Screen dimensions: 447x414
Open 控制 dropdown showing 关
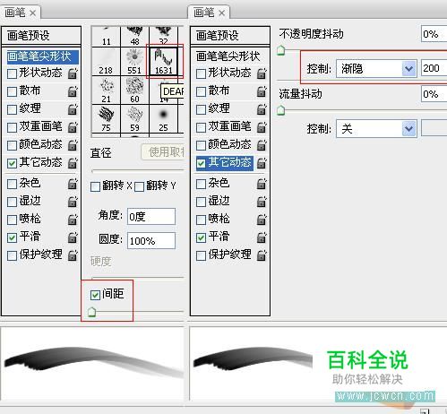(376, 129)
